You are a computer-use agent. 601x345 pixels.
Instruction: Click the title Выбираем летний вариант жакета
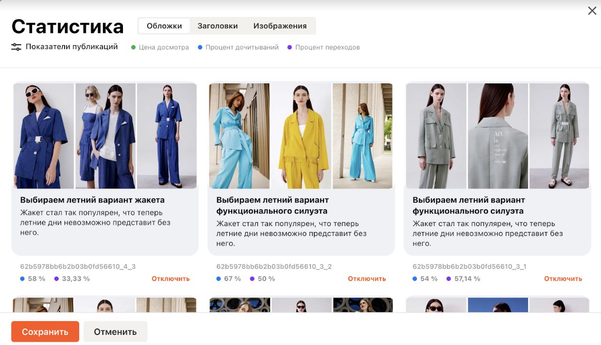coord(92,200)
